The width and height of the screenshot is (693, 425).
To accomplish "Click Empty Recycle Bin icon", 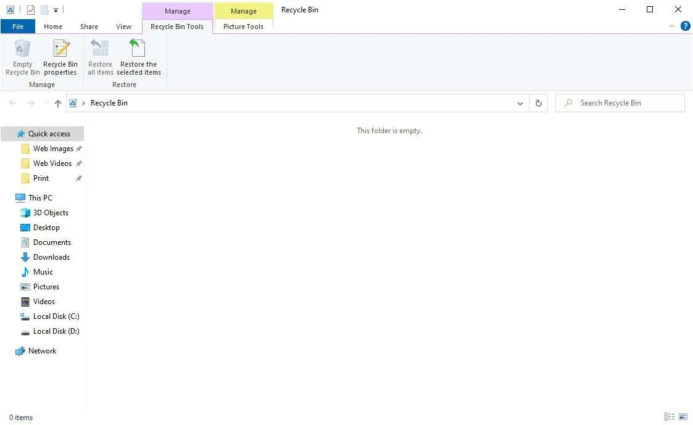I will [x=23, y=49].
